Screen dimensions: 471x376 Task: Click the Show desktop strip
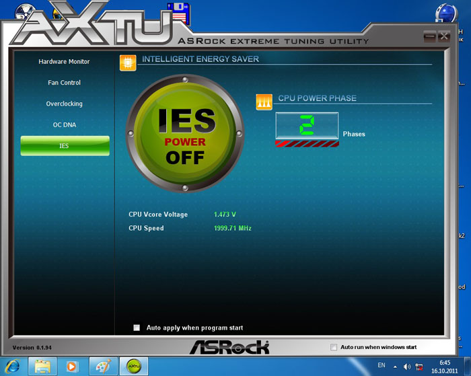coord(468,367)
